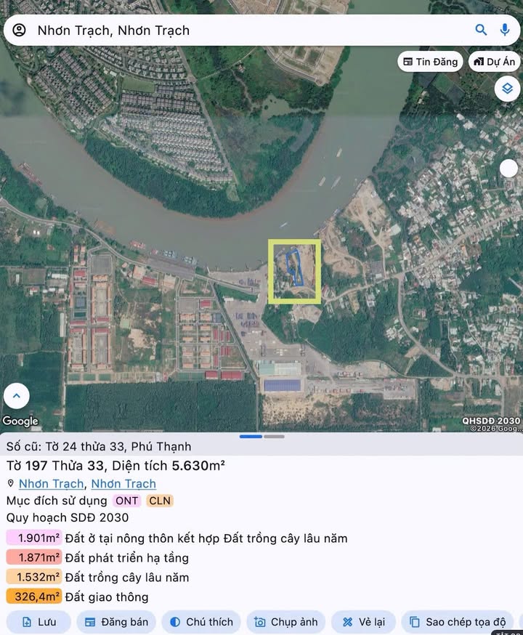Open the Tin Đăng listings tab
The image size is (523, 635).
click(x=431, y=62)
